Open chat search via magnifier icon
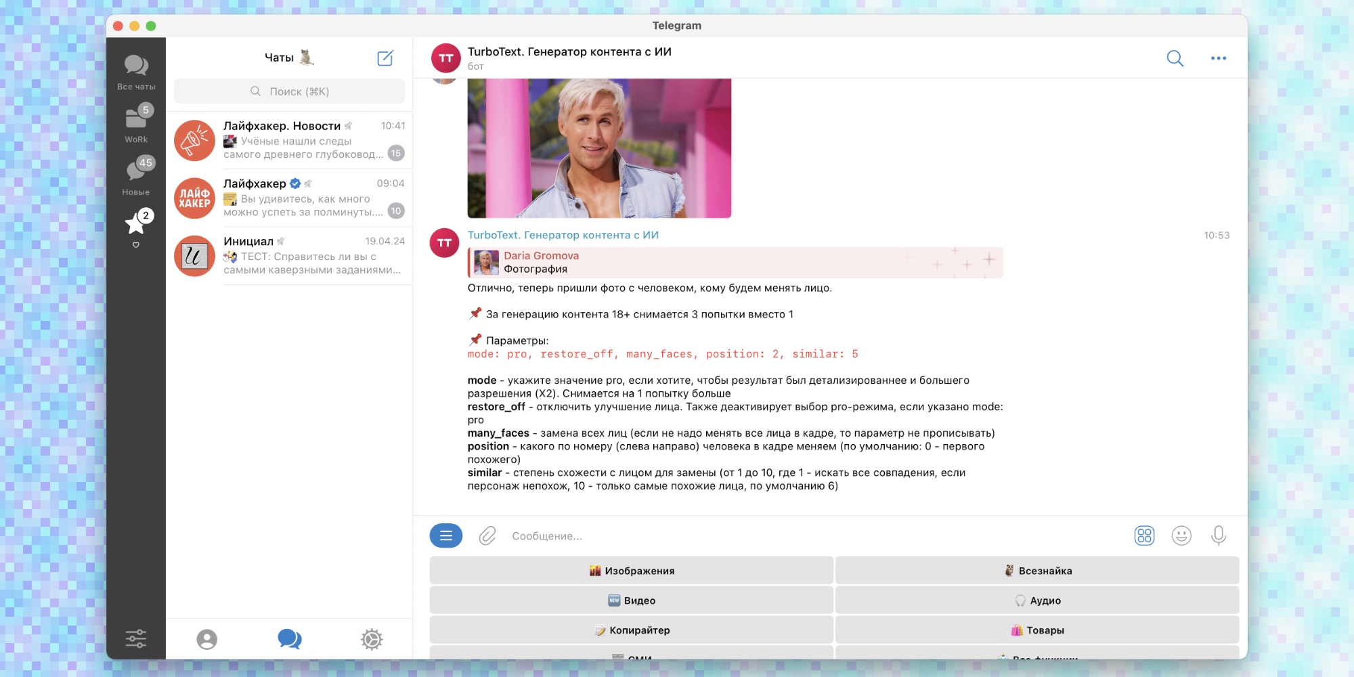Screen dimensions: 1354x677 [x=1175, y=58]
